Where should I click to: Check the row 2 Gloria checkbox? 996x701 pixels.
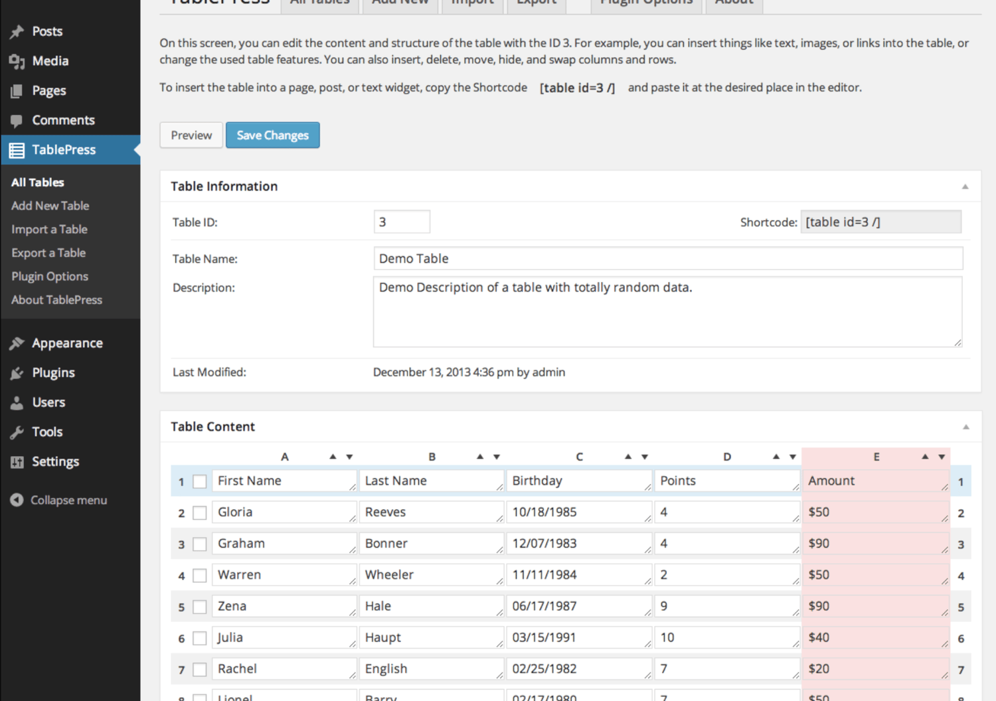pyautogui.click(x=199, y=513)
